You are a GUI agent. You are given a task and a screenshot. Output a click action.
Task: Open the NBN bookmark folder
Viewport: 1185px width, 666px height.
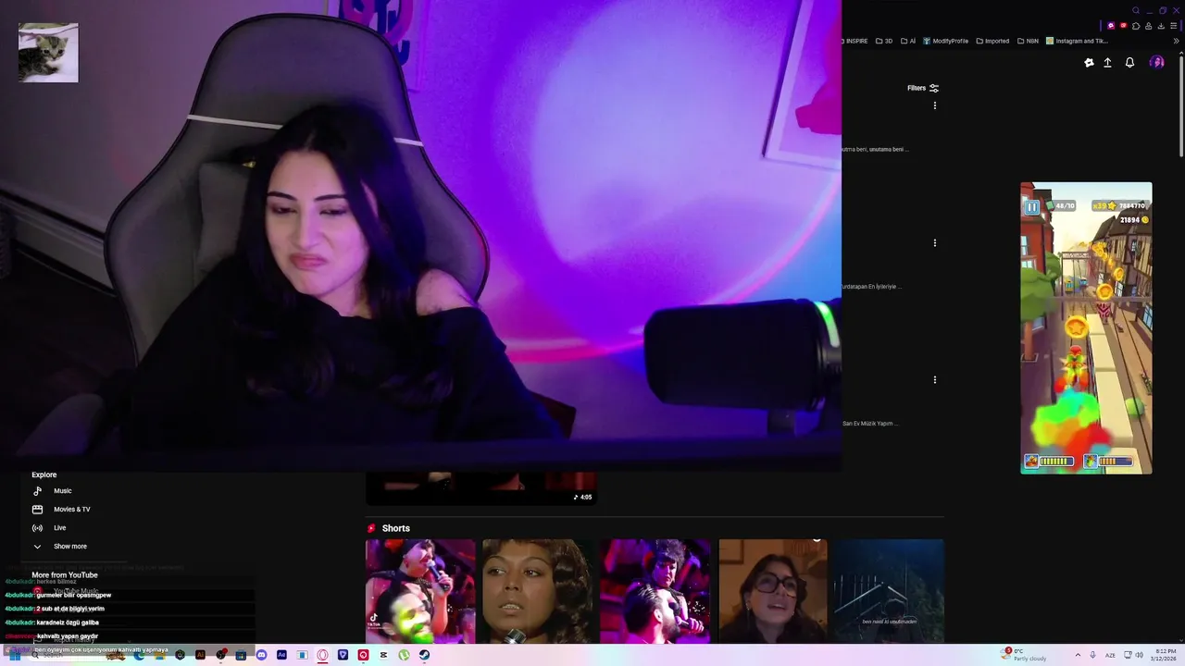point(1028,41)
